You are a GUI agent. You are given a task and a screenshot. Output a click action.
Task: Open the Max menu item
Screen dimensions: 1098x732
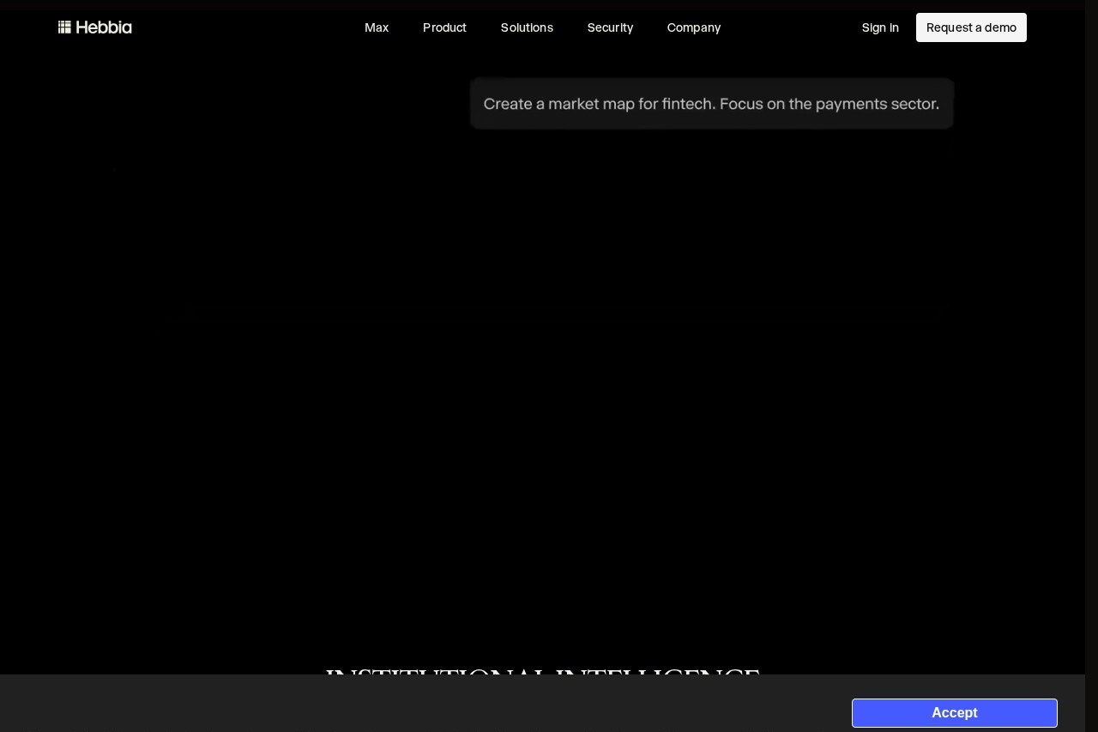[x=377, y=27]
